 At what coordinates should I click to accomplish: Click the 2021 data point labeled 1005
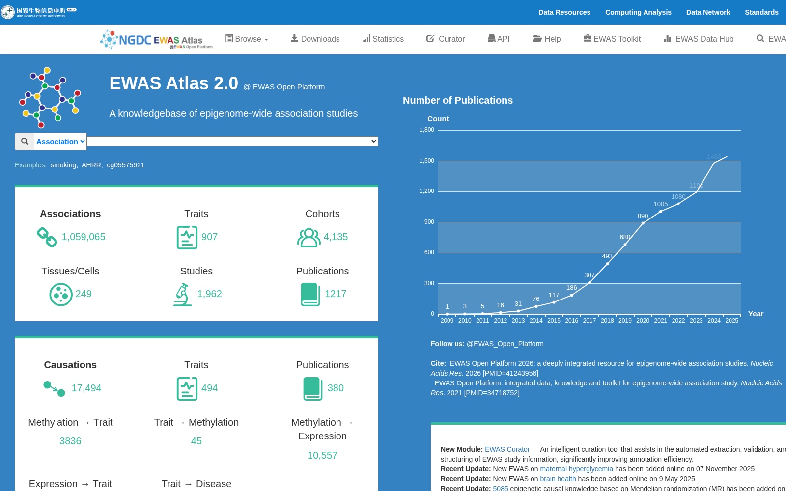coord(661,211)
